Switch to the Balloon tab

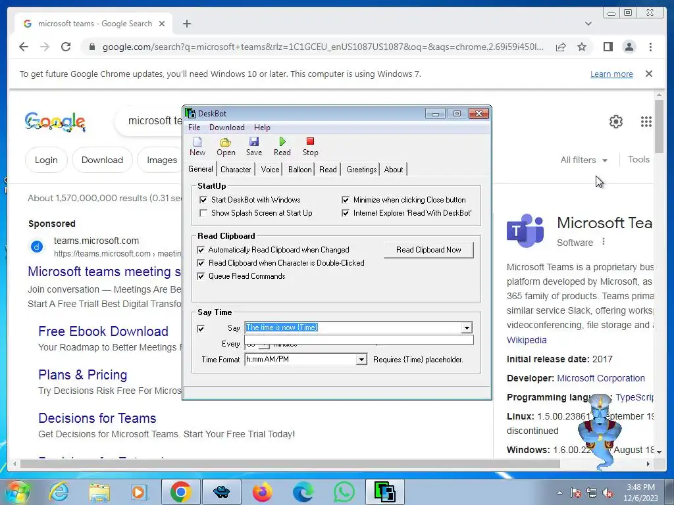[x=299, y=170]
